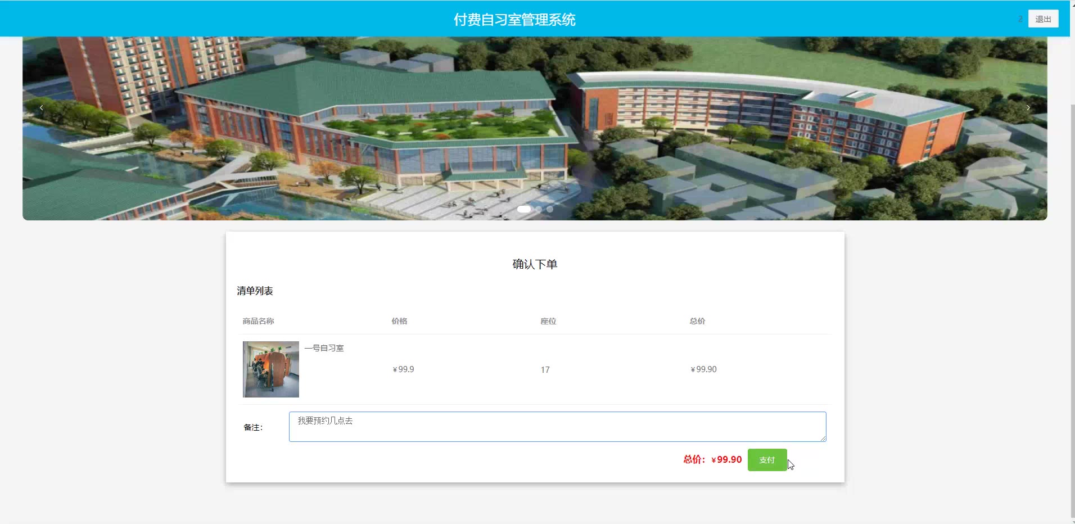Click the seat number 17 cell
1075x524 pixels.
[x=545, y=370]
